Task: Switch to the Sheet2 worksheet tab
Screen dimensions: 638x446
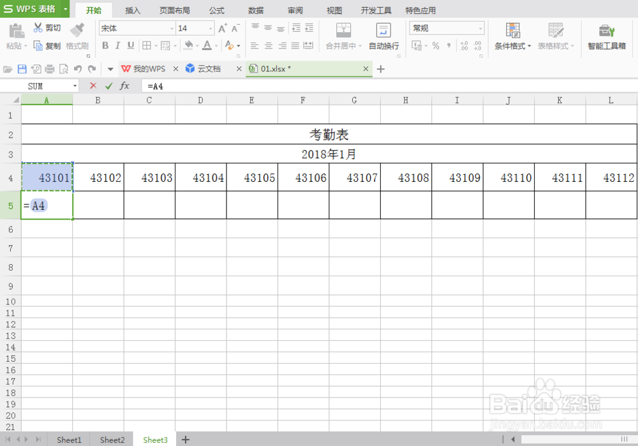Action: [112, 440]
